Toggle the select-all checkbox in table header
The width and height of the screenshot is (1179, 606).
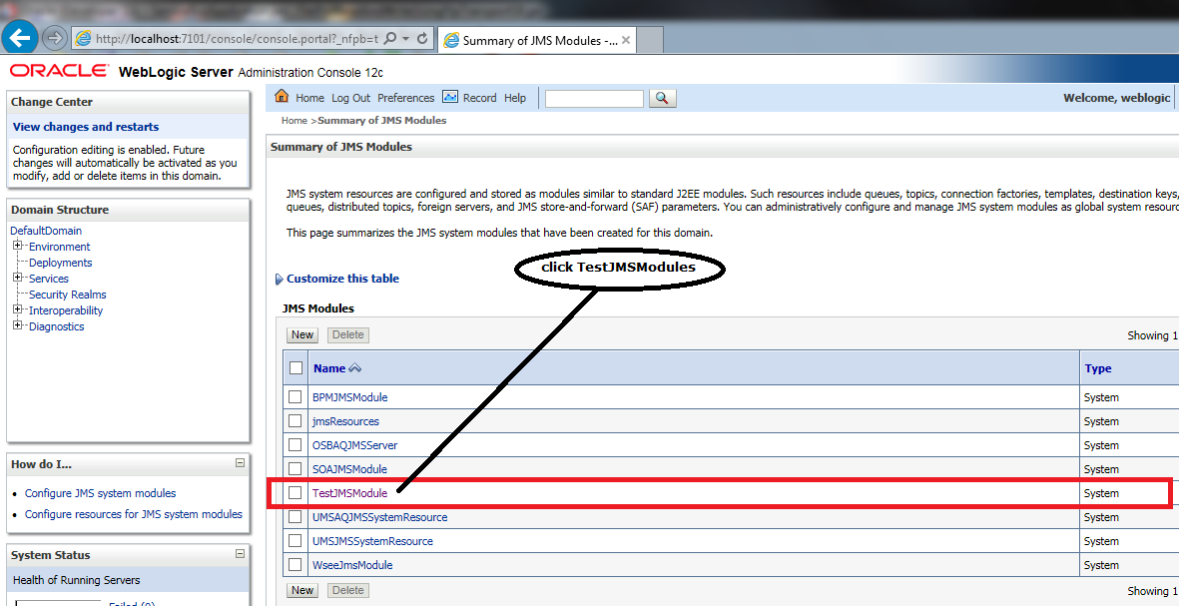[x=295, y=368]
